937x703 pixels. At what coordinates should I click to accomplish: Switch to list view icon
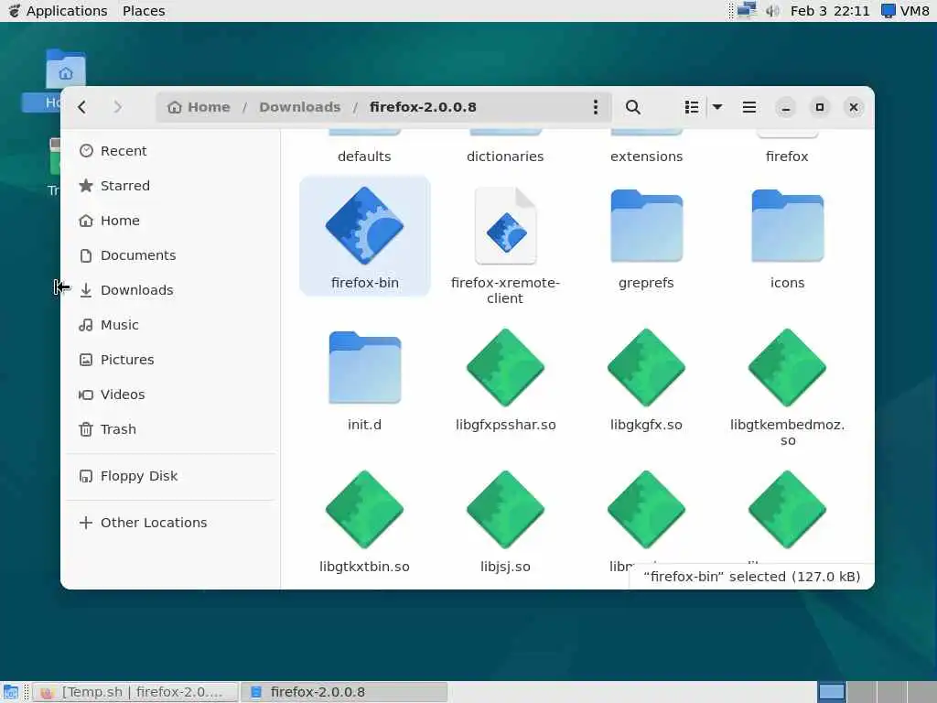[692, 107]
